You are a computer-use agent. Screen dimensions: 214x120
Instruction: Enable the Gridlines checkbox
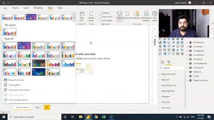(x=100, y=13)
